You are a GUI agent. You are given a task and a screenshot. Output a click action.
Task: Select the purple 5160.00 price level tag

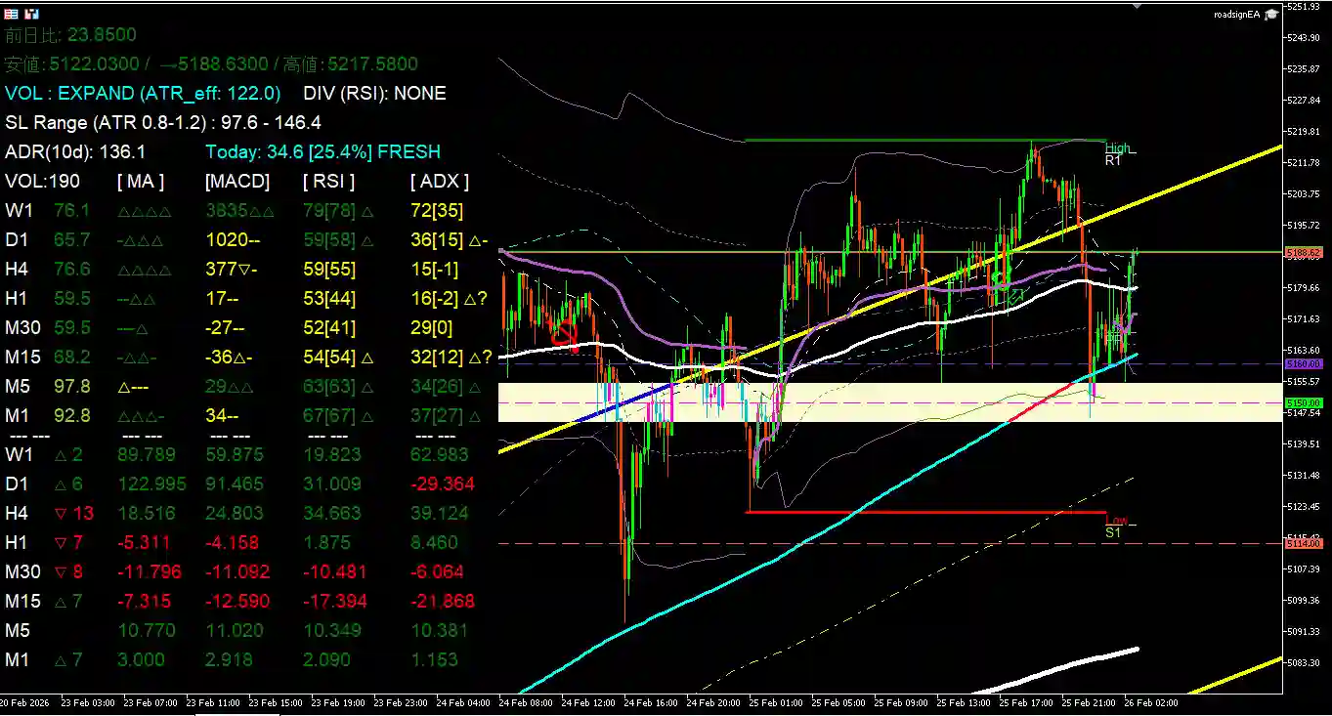pos(1303,364)
